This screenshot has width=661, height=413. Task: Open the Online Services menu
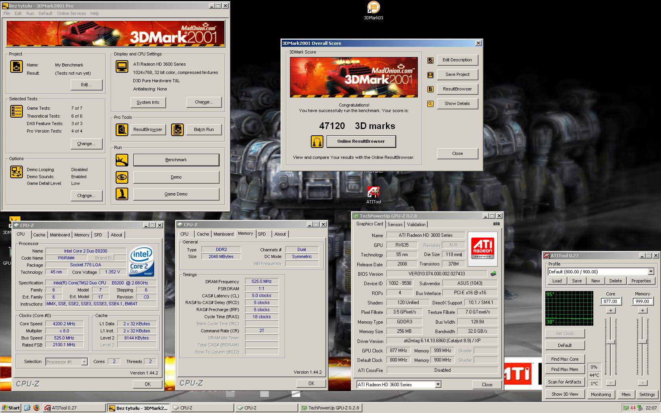point(71,13)
